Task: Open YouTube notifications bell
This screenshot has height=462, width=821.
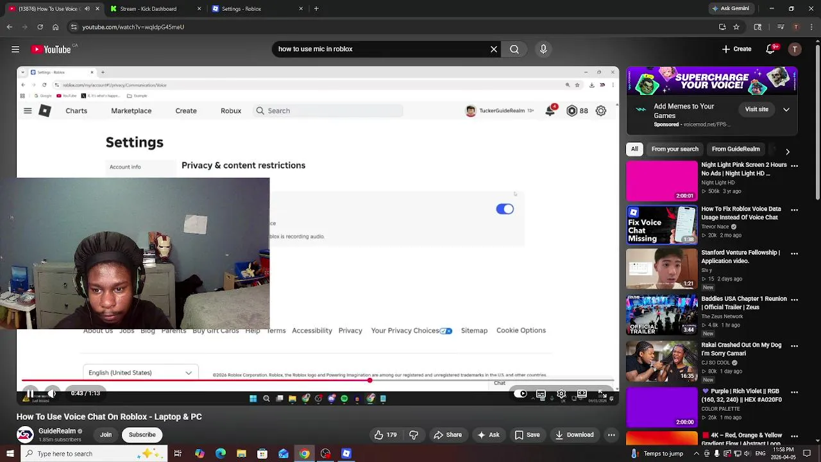Action: (772, 49)
